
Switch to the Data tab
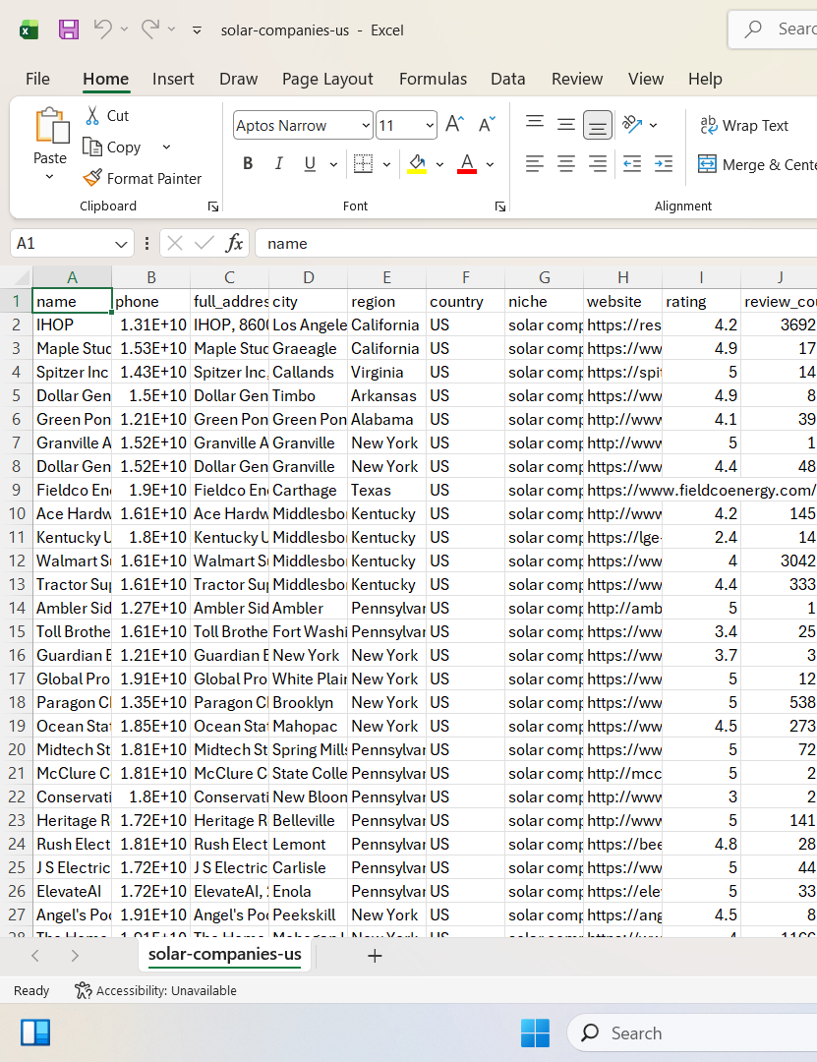[508, 80]
